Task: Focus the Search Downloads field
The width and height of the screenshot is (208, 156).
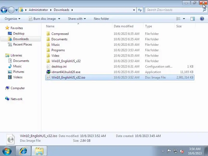Action: [x=174, y=10]
